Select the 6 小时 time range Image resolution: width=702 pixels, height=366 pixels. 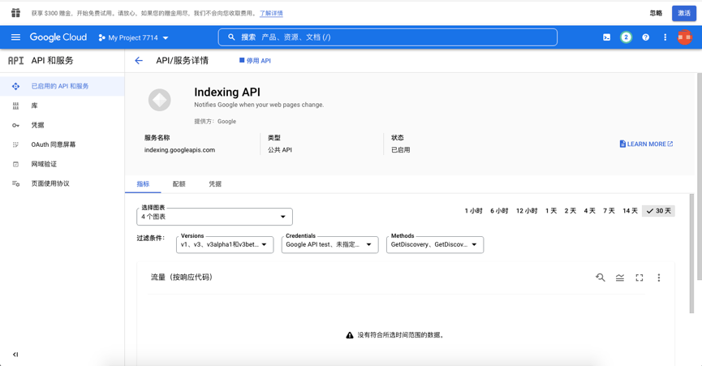coord(499,211)
